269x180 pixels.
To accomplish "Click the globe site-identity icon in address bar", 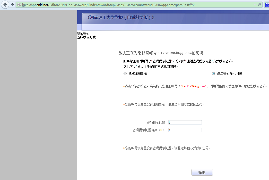I will (x=19, y=5).
